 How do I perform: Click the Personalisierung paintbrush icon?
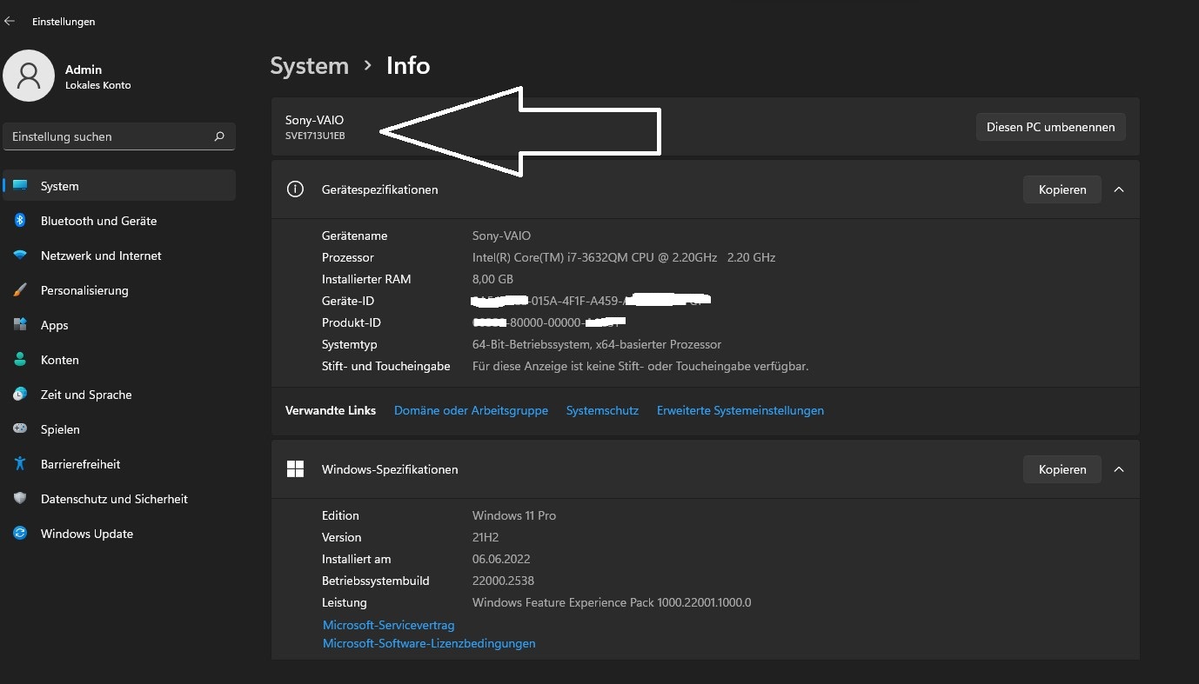pos(20,290)
